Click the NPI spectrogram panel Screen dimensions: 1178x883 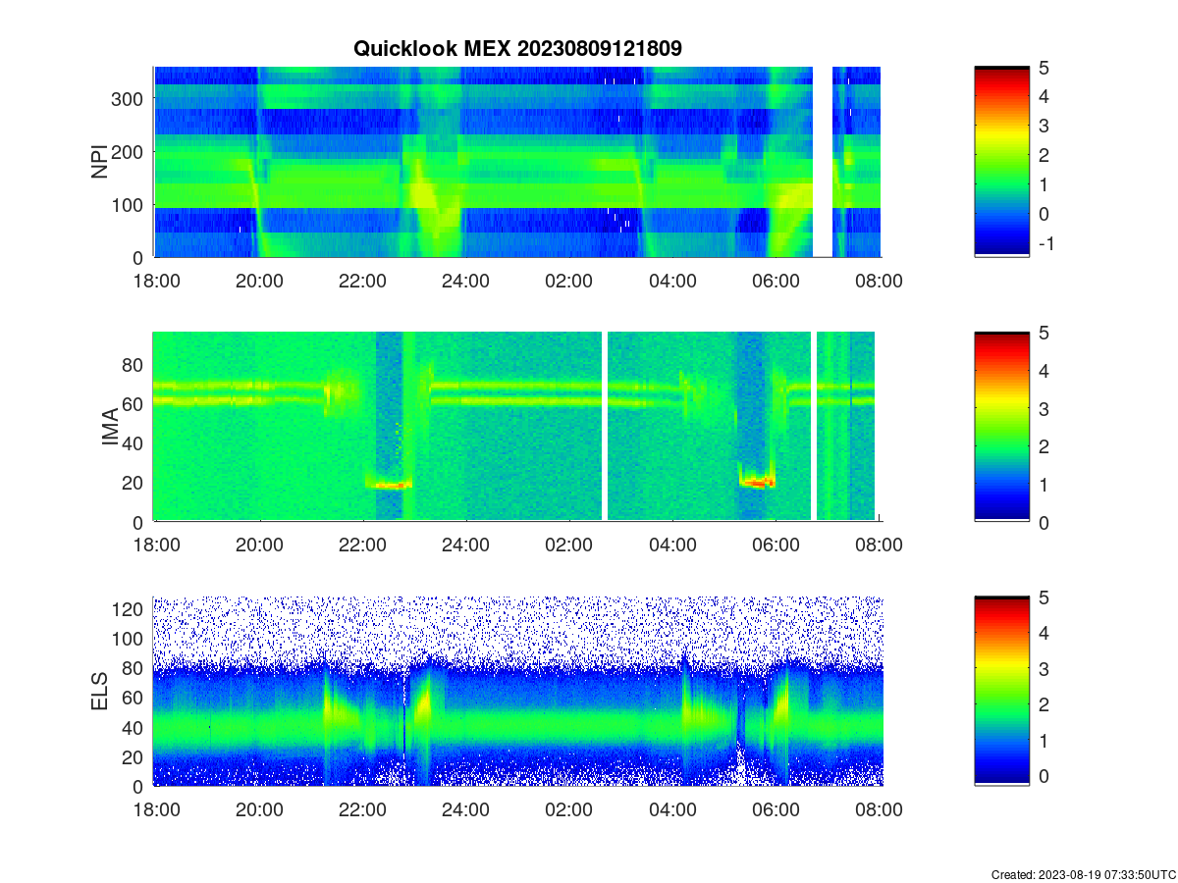point(517,162)
